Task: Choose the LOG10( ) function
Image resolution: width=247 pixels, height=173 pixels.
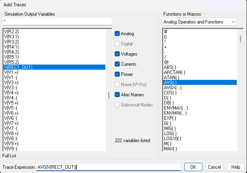Action: pyautogui.click(x=200, y=138)
